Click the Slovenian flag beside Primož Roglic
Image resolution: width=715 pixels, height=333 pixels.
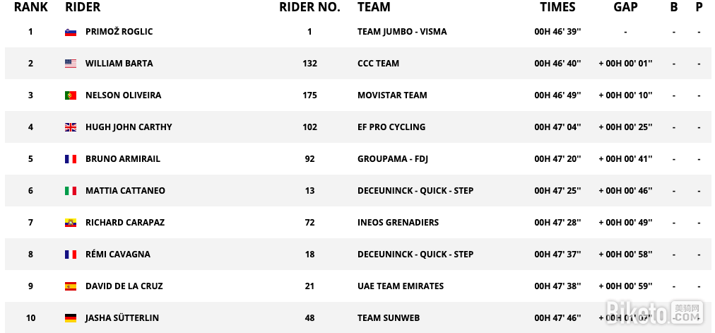[x=70, y=32]
